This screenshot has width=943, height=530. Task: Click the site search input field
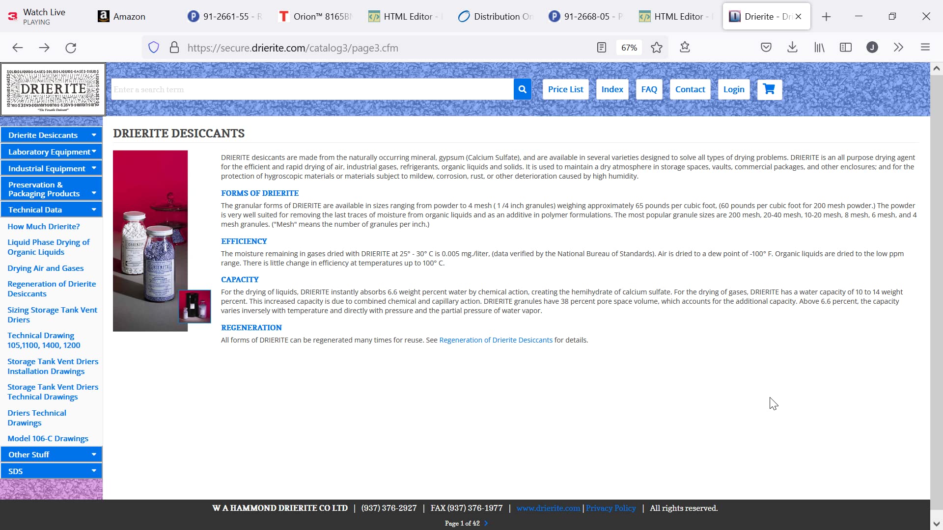tap(312, 89)
